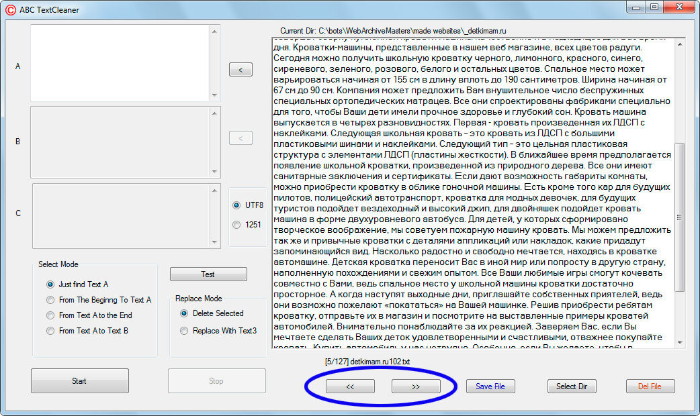Screen dimensions: 700x416
Task: Click up arrow of field C scrollbar
Action: pyautogui.click(x=214, y=191)
